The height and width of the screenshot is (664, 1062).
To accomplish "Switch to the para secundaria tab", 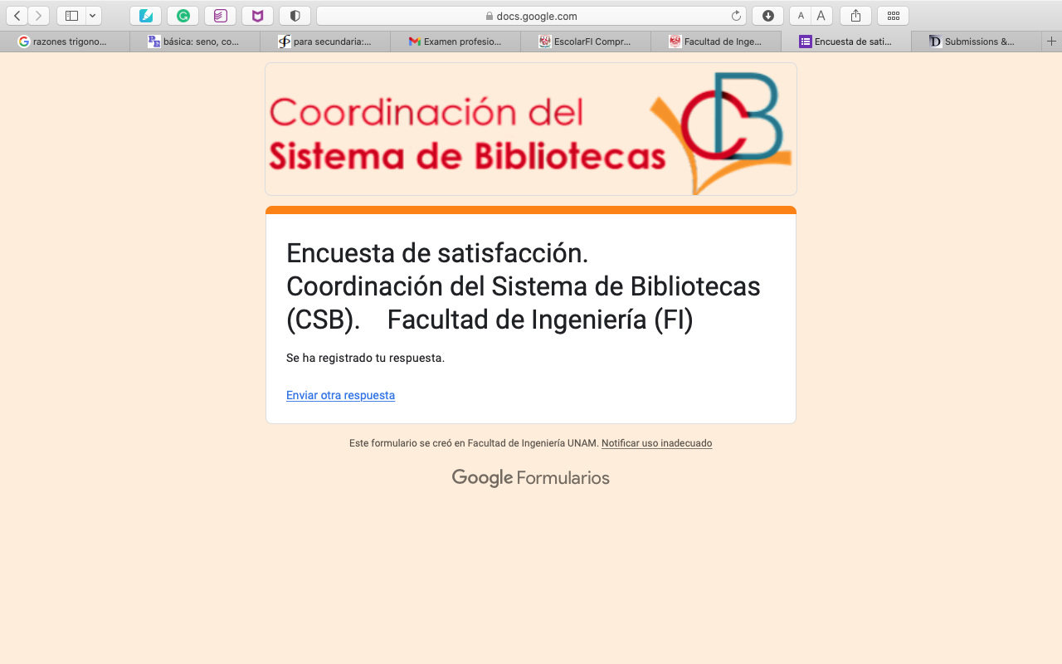I will 325,41.
